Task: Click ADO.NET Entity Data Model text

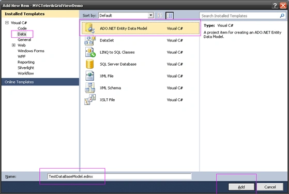Action: pos(124,28)
